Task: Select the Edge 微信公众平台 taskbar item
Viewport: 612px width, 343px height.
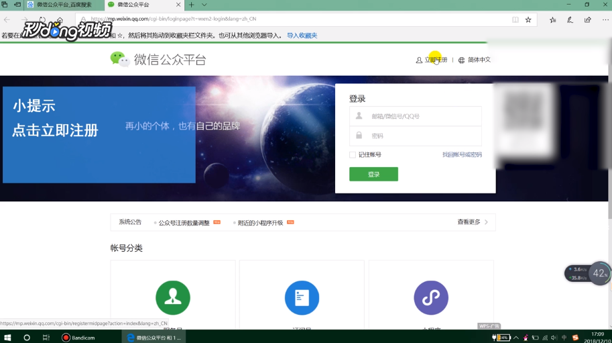Action: coord(154,338)
